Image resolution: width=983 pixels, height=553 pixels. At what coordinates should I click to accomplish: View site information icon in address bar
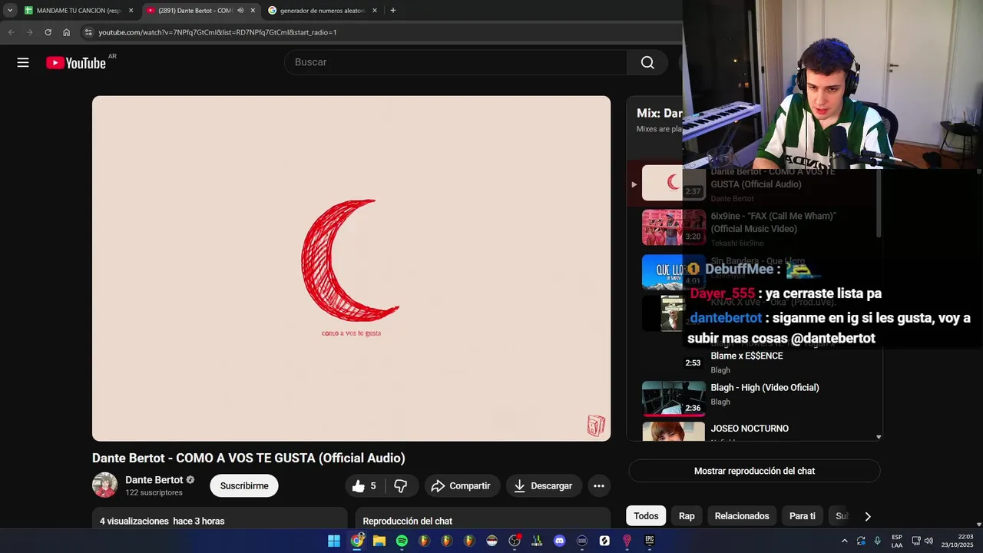tap(88, 32)
